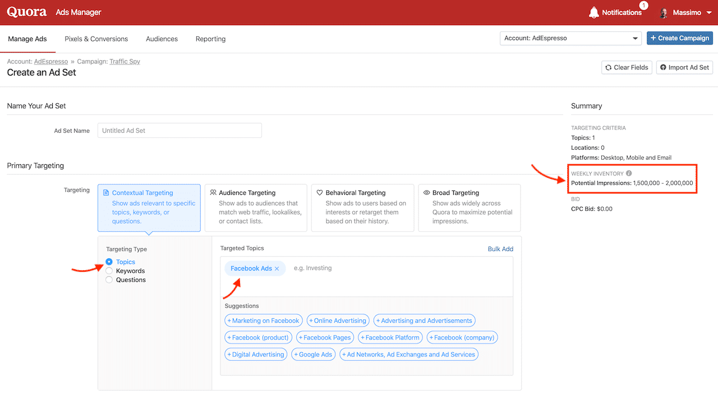Add the Facebook Platform suggestion

click(391, 338)
